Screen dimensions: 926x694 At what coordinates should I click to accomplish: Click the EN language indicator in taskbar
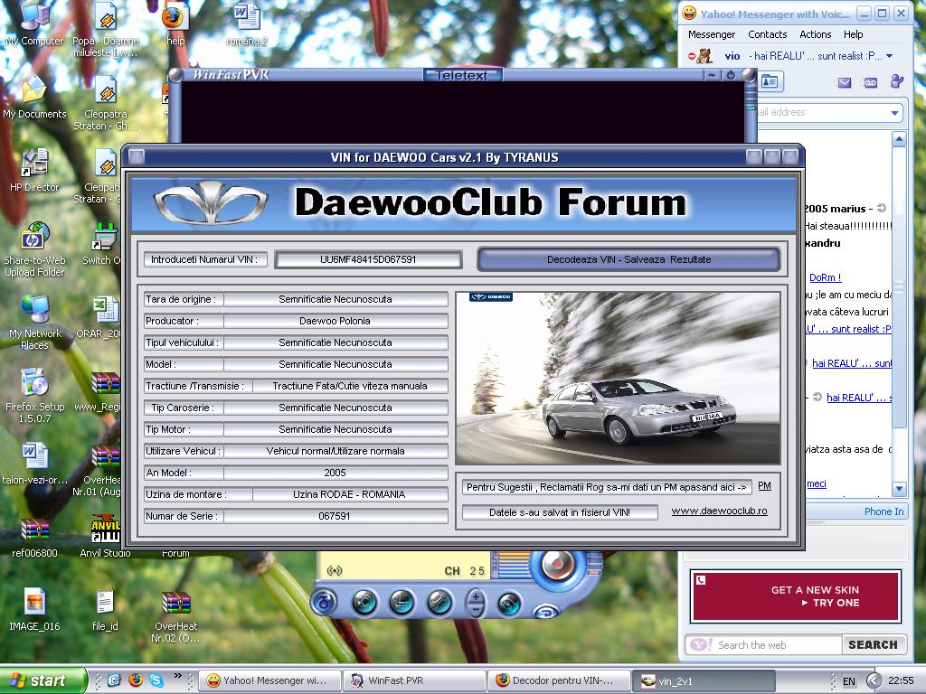coord(848,681)
